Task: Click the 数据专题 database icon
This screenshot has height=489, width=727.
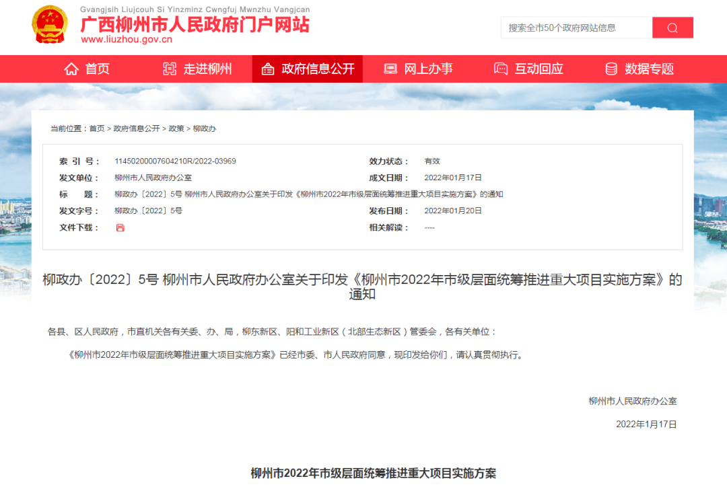Action: [611, 69]
